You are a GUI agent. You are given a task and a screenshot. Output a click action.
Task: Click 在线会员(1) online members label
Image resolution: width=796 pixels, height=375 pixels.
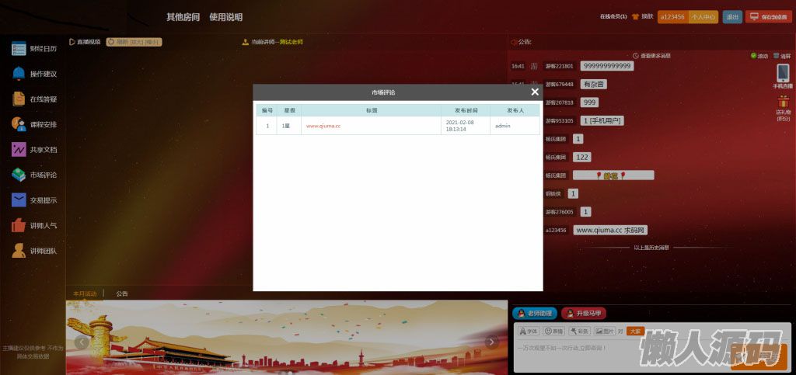pyautogui.click(x=613, y=17)
